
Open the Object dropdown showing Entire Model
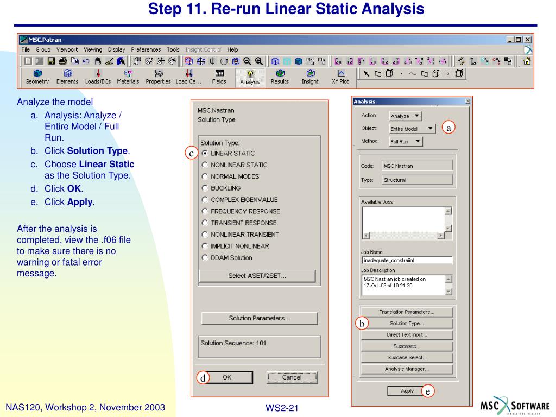[412, 129]
